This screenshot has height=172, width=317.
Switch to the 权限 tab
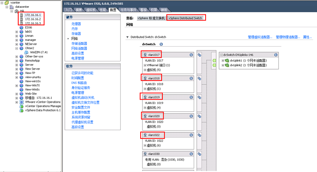click(154, 10)
